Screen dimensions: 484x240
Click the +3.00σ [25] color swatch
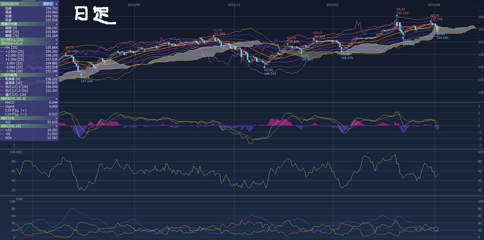click(x=2, y=52)
